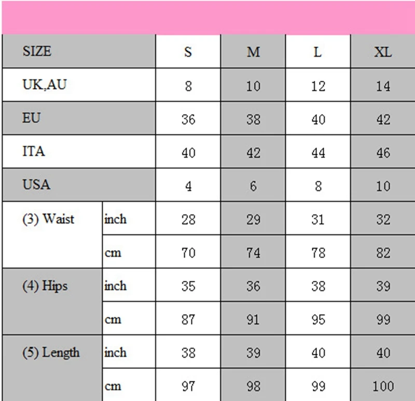
Task: Select the S size column header
Action: click(x=188, y=51)
